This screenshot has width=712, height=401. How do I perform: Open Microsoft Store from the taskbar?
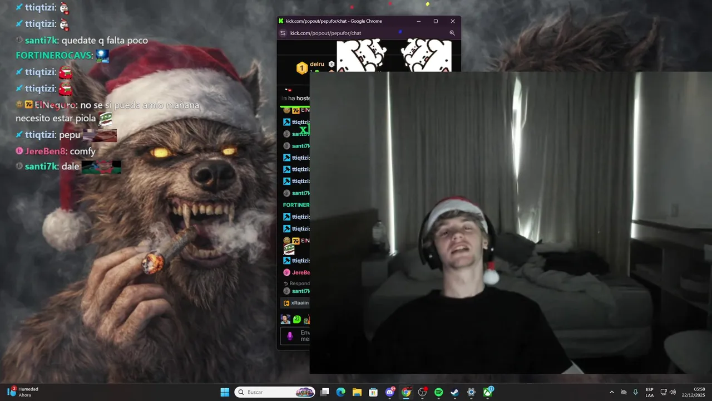[373, 392]
